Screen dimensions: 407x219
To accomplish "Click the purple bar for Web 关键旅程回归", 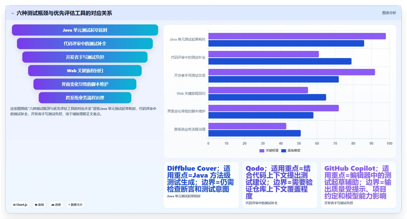I will click(258, 90).
